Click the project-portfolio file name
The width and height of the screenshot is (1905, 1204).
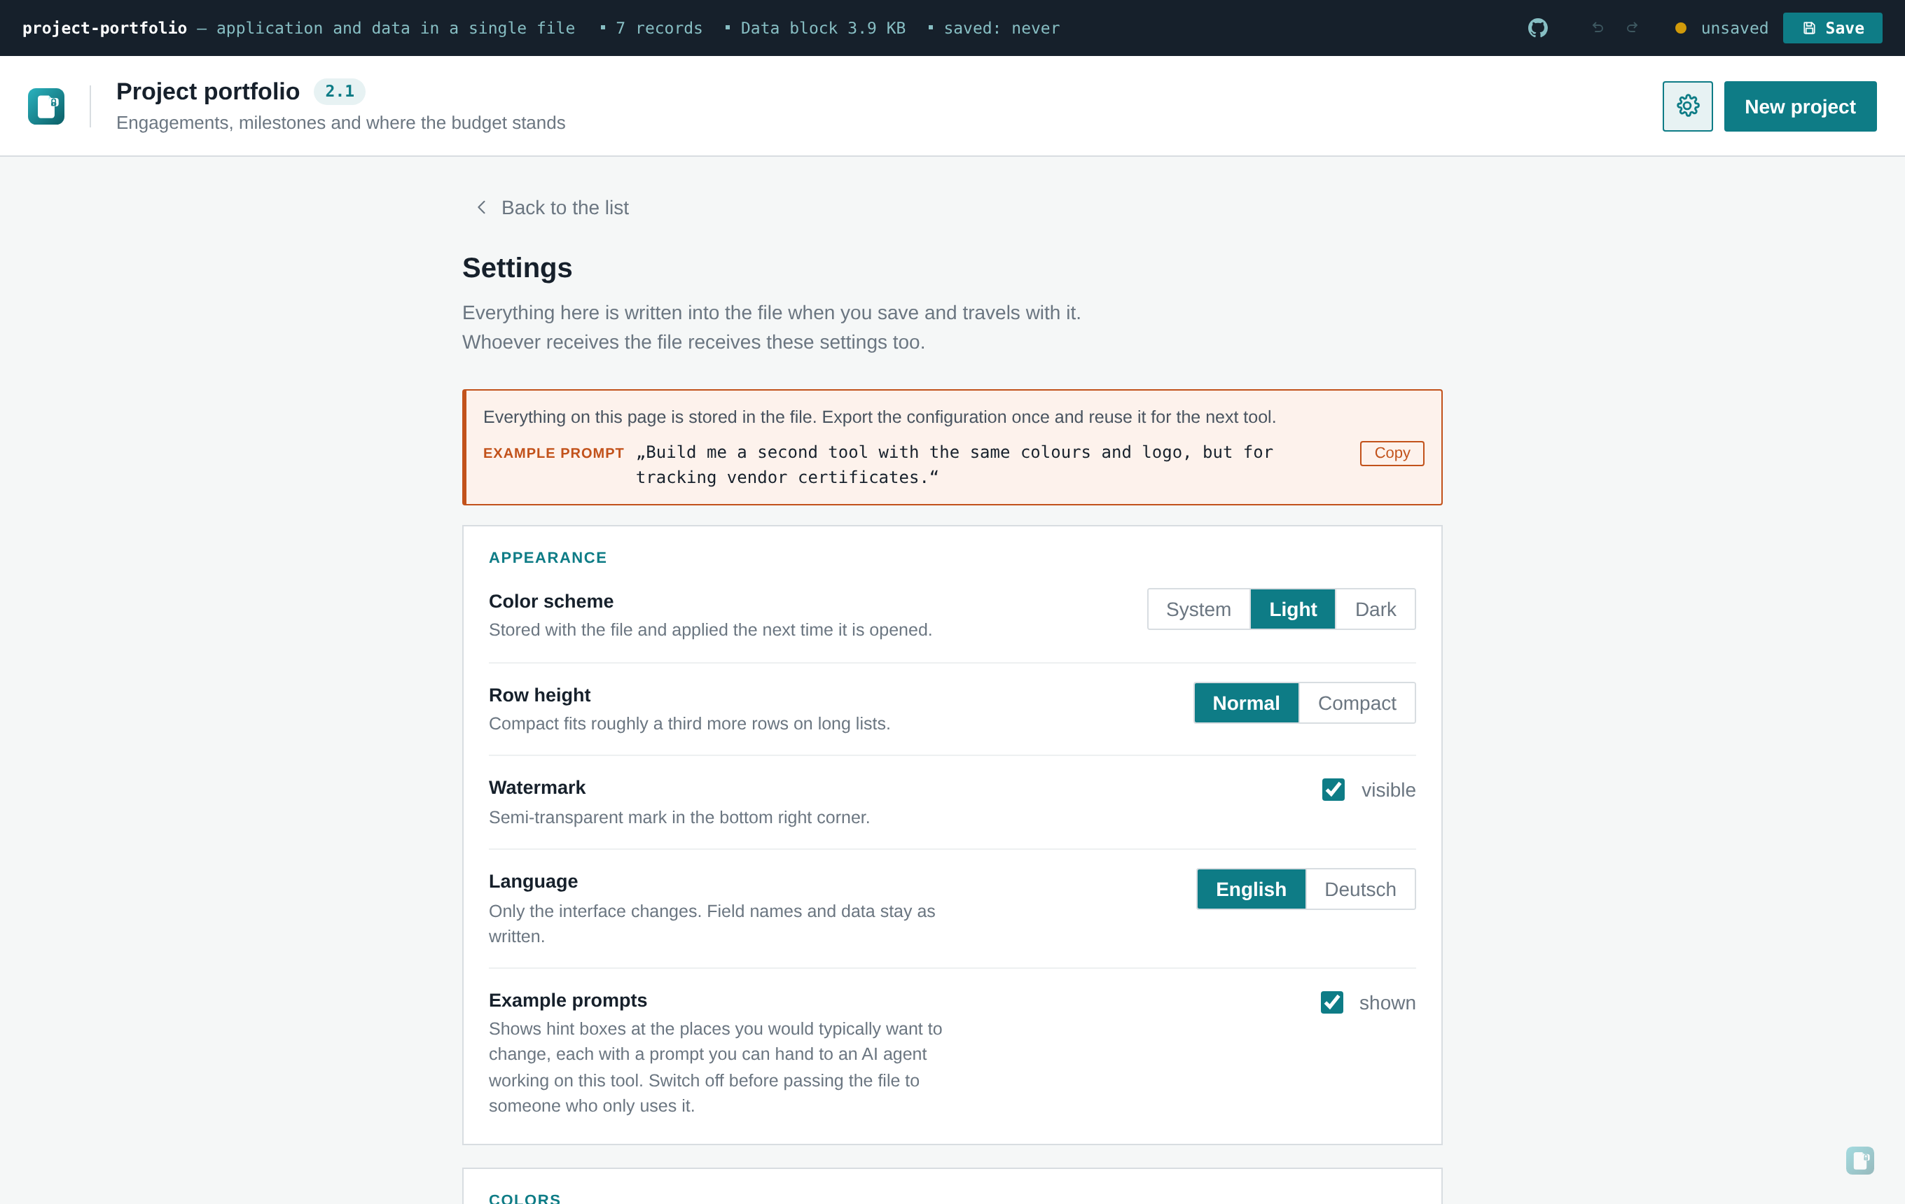[x=104, y=29]
